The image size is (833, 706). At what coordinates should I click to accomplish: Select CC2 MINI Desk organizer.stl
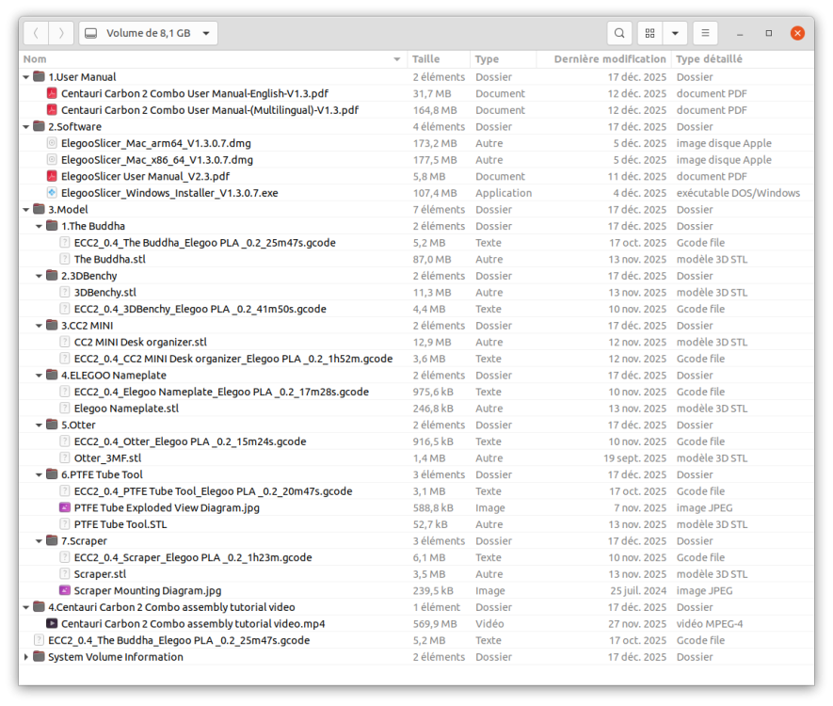140,342
